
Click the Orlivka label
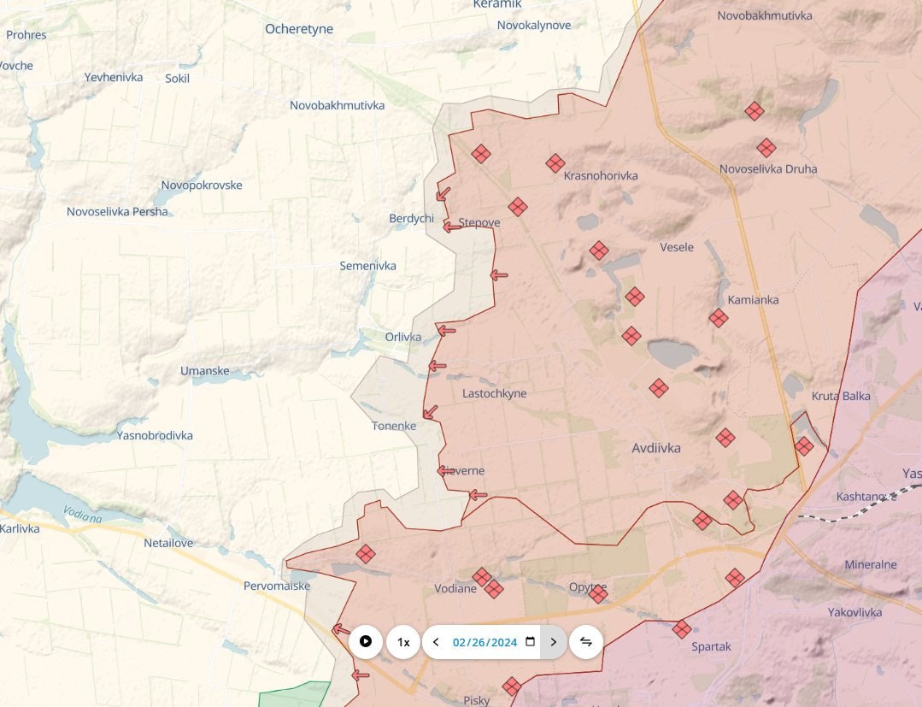tap(403, 337)
